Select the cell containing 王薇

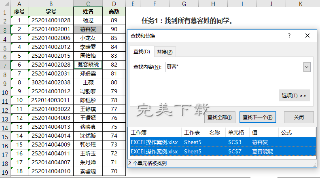(x=88, y=82)
